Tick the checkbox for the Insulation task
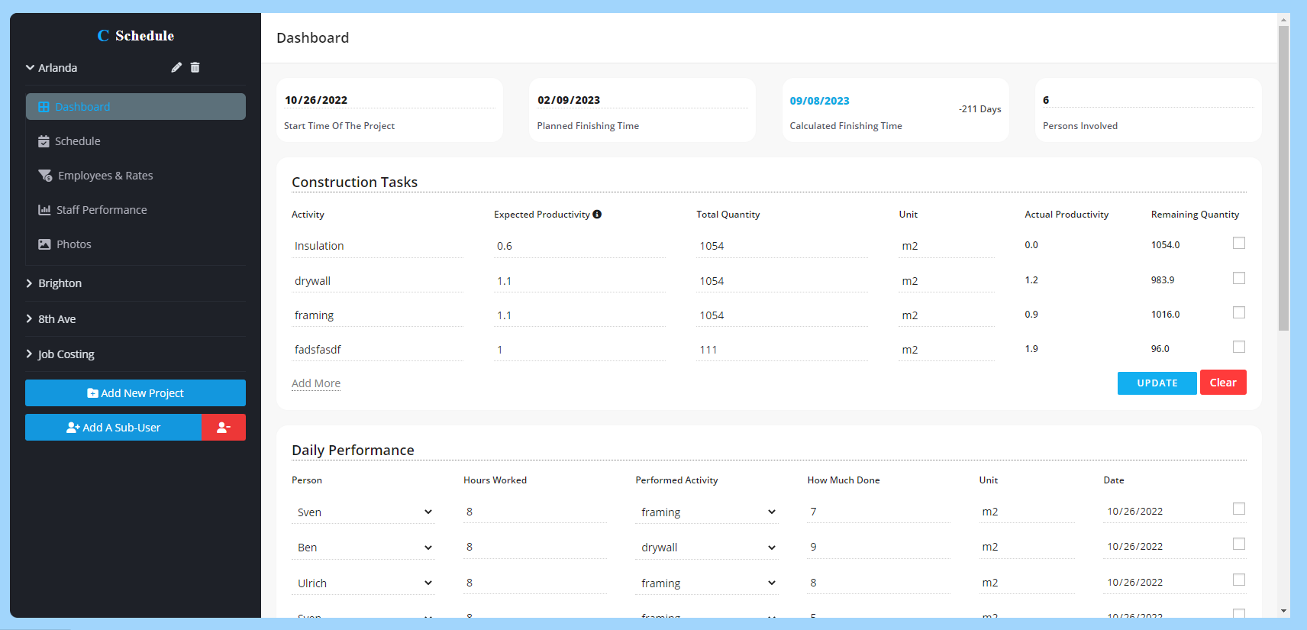The height and width of the screenshot is (630, 1307). pyautogui.click(x=1238, y=243)
